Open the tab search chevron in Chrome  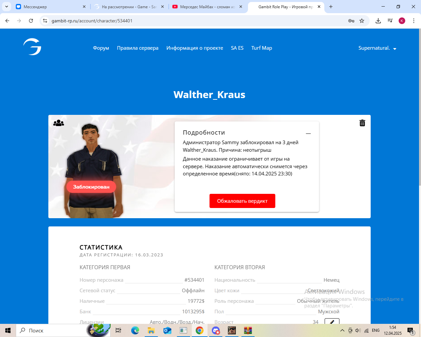coord(7,7)
